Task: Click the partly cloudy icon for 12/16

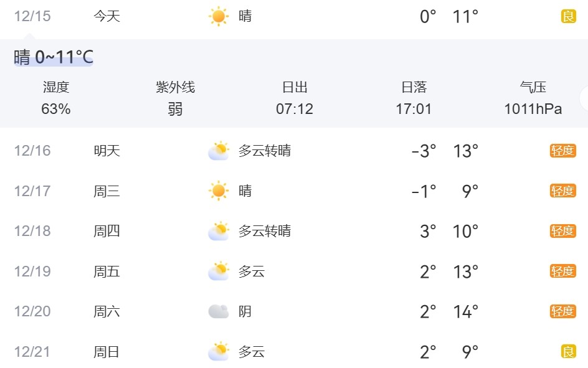Action: (219, 151)
